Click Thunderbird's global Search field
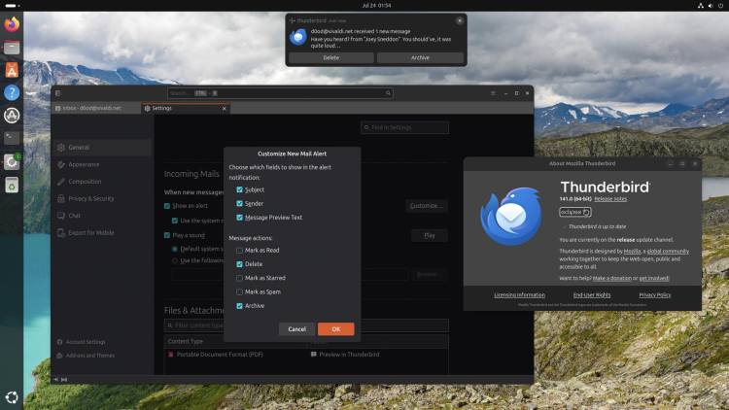The height and width of the screenshot is (410, 729). tap(280, 93)
